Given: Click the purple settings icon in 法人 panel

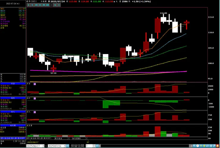Looking at the screenshot, I should pos(35,112).
